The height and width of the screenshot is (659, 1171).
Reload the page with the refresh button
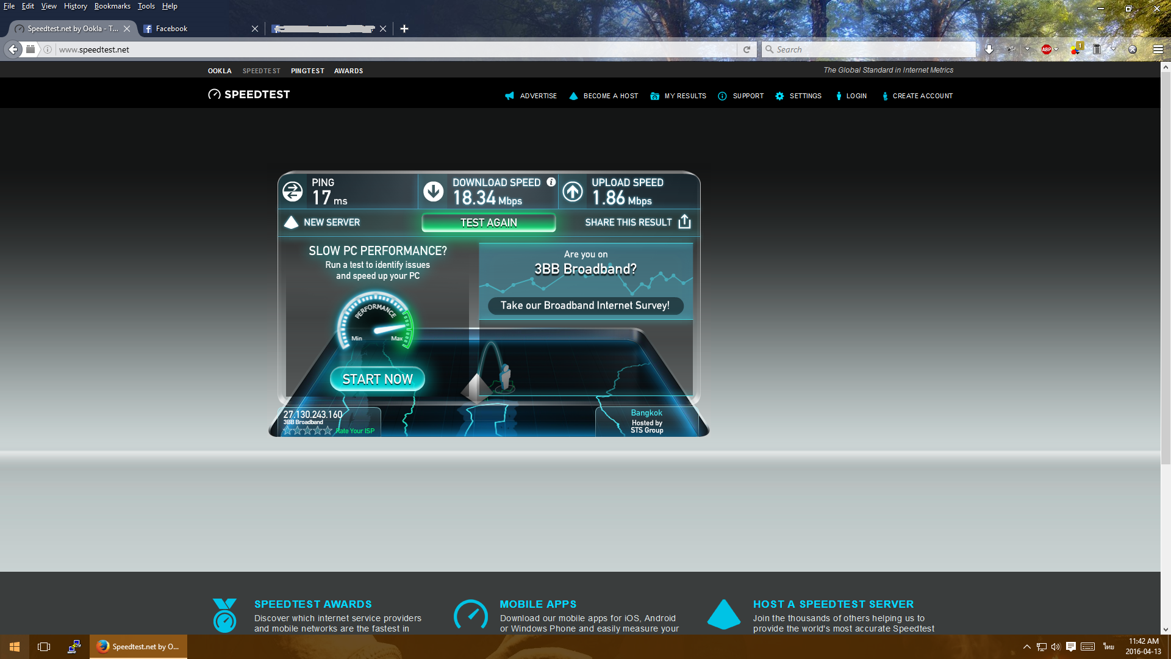coord(747,49)
